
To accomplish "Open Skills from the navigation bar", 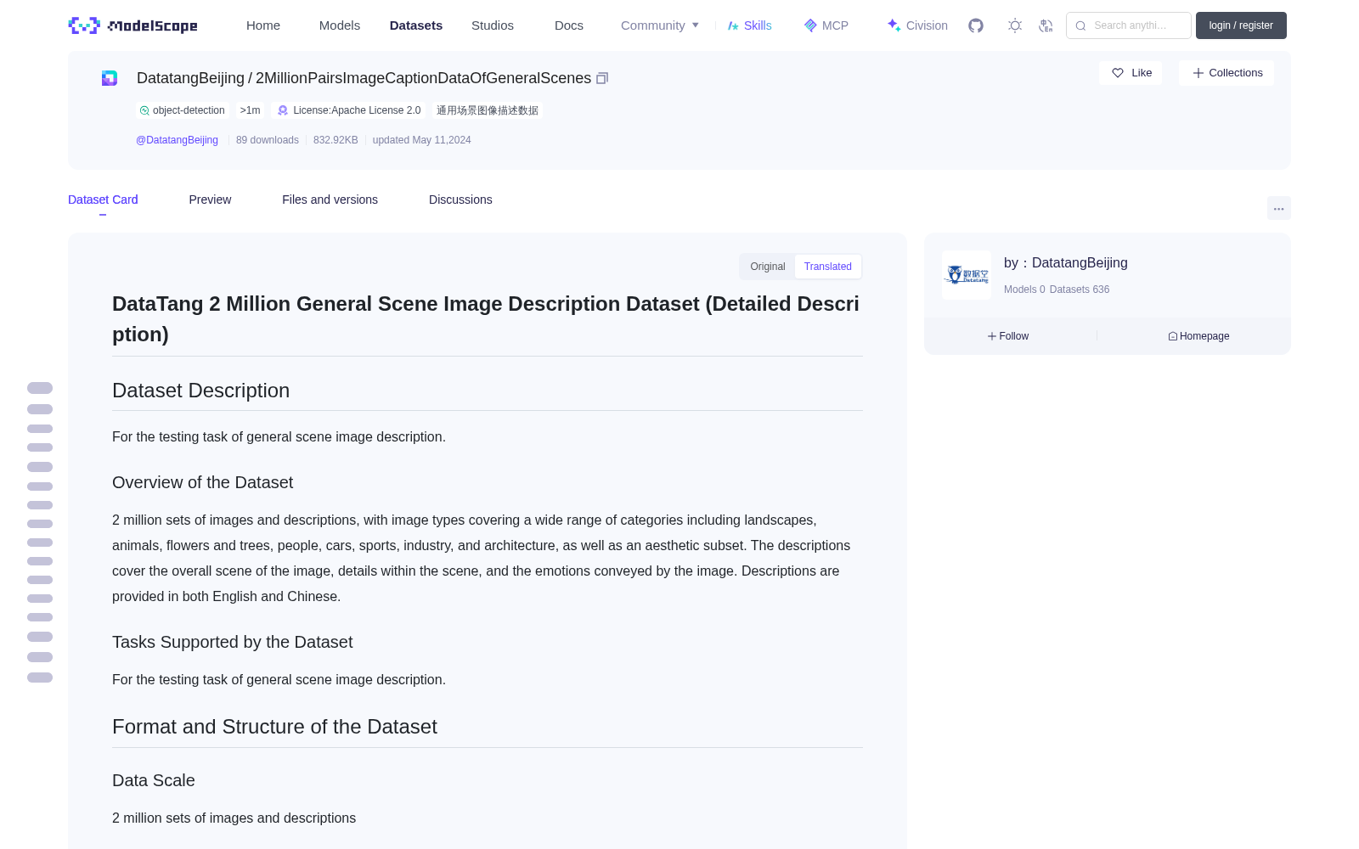I will 749,25.
